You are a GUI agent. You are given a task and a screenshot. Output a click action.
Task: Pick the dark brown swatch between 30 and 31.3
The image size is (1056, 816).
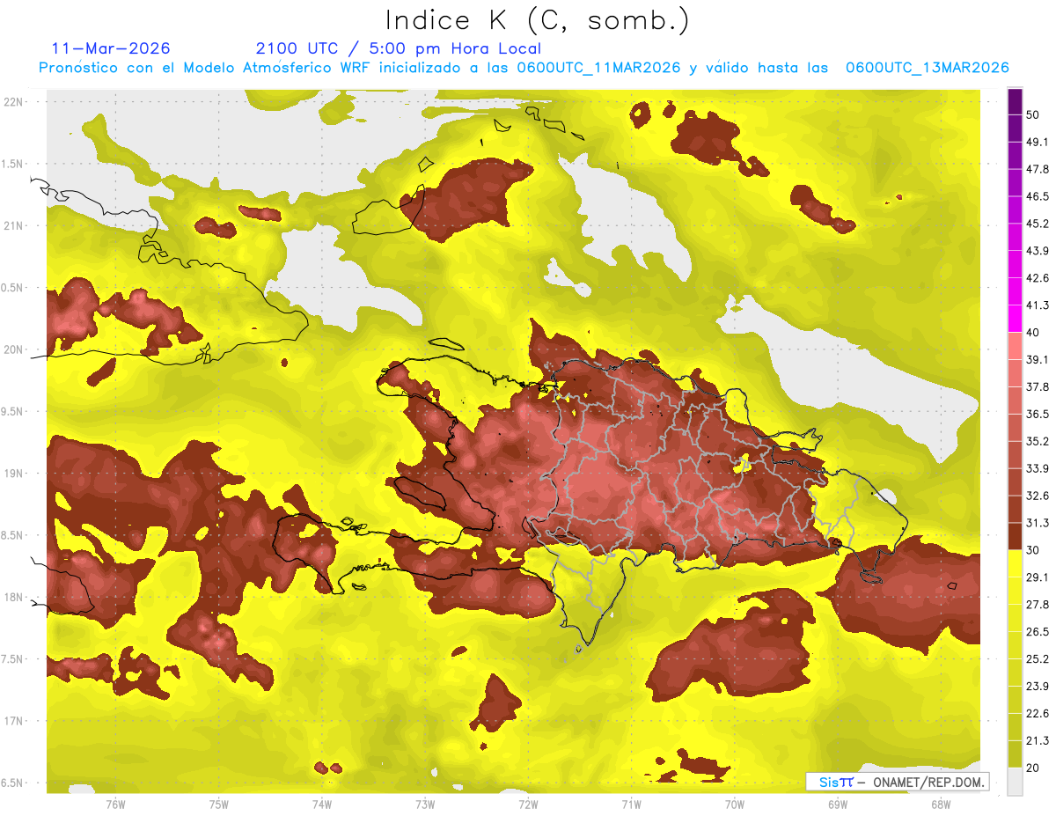1015,536
